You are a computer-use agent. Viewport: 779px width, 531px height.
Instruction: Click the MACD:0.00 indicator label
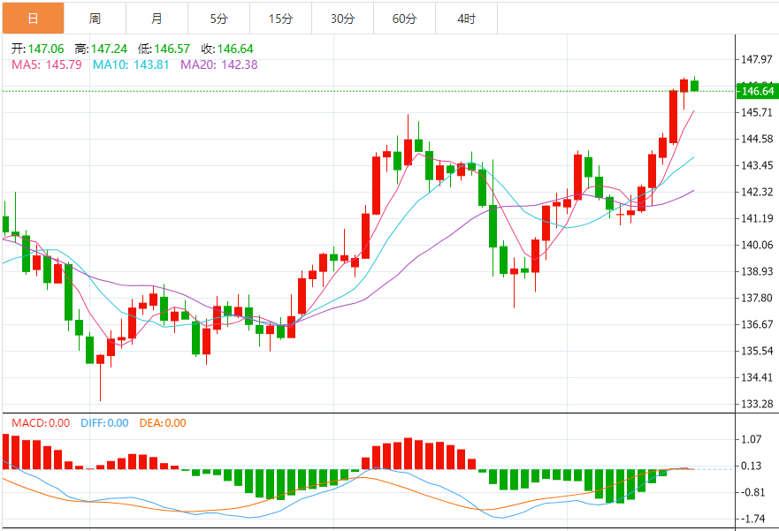point(41,423)
